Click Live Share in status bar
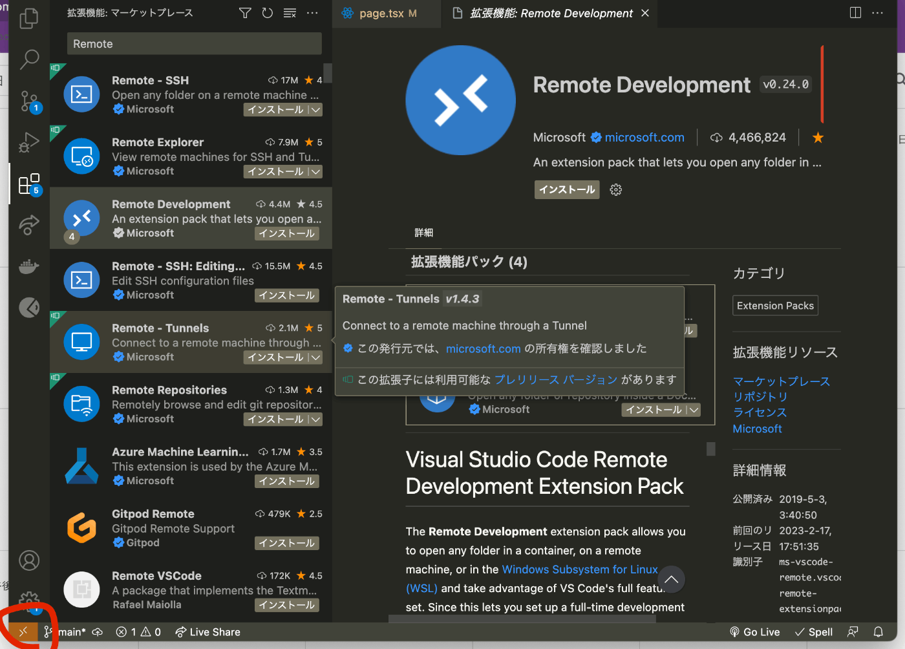 point(208,632)
